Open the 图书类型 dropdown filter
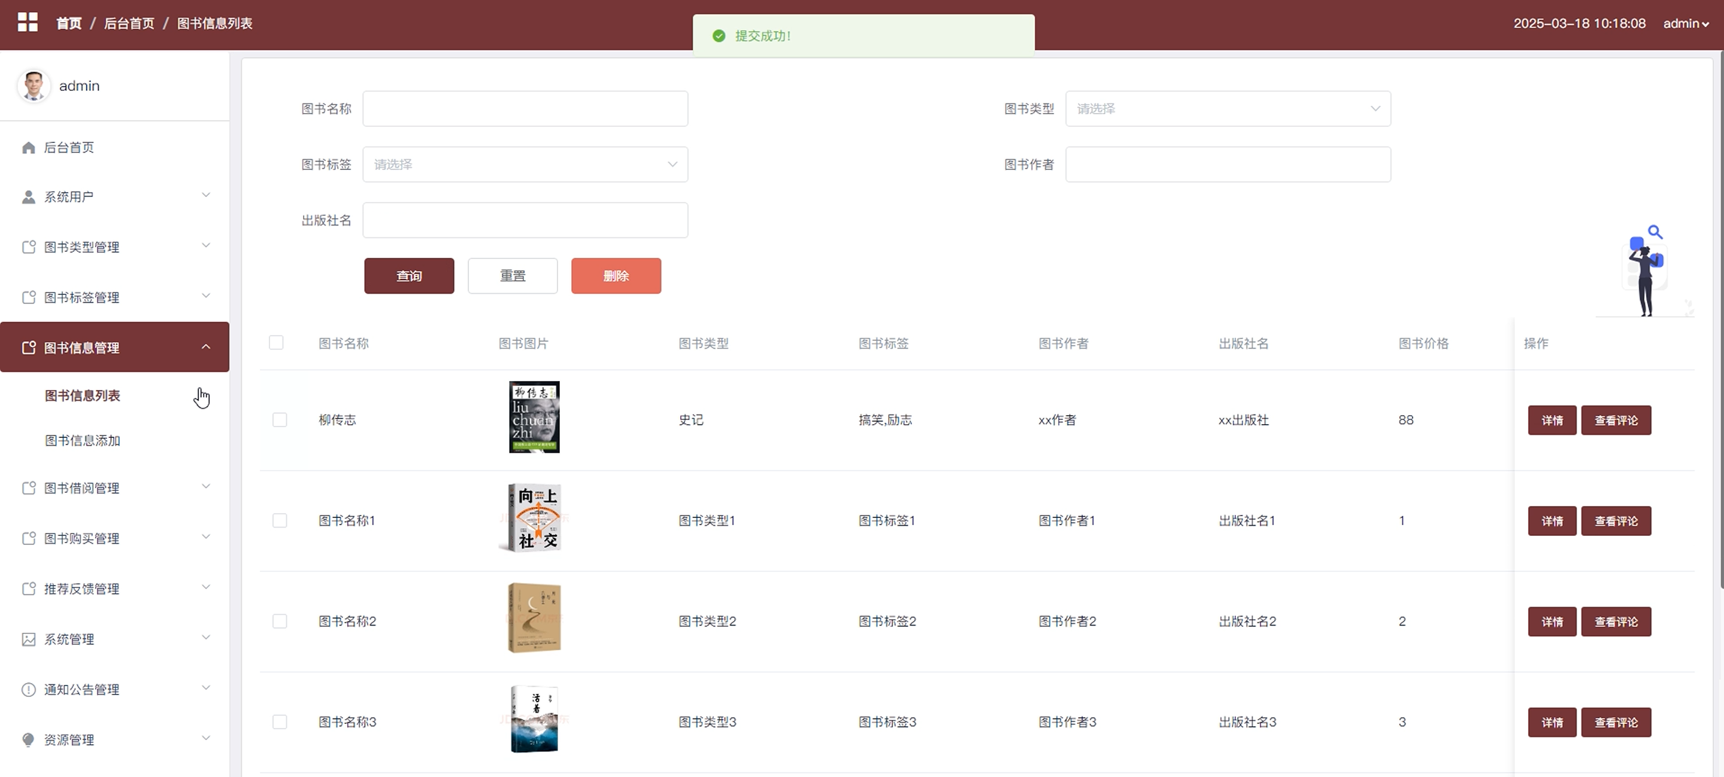1724x777 pixels. point(1228,108)
